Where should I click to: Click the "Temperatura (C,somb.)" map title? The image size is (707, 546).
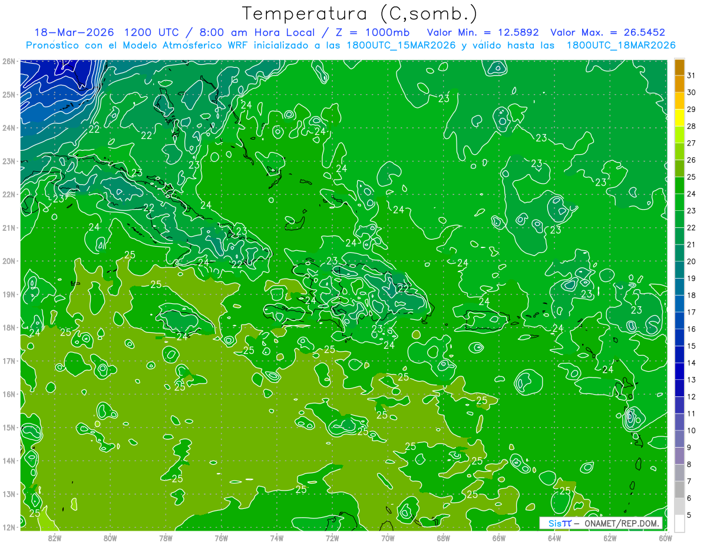pos(360,14)
